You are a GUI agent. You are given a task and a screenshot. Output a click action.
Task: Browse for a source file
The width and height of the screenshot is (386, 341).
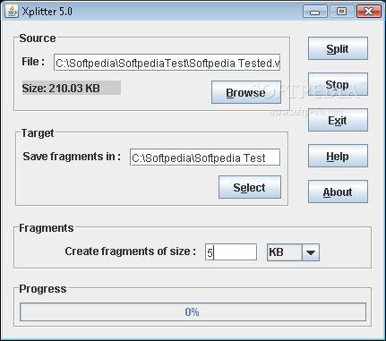coord(246,92)
